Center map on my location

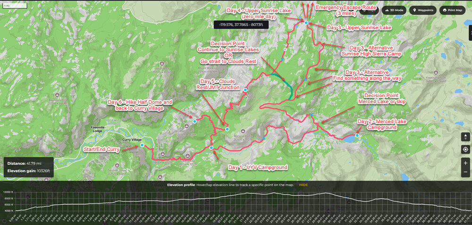tap(466, 150)
